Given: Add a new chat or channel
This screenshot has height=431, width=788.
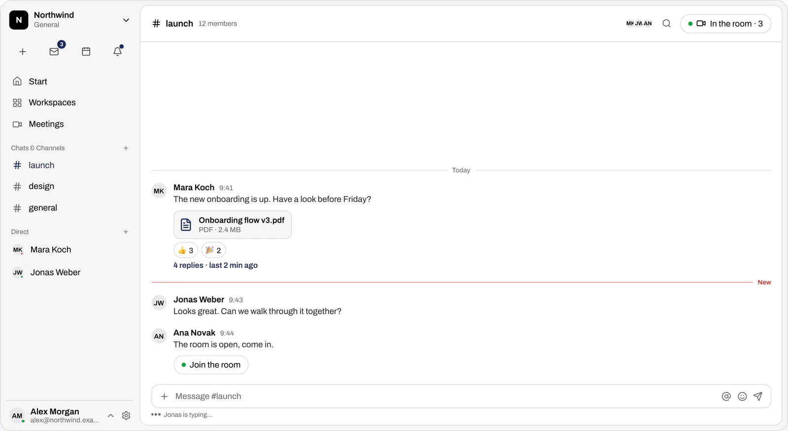Looking at the screenshot, I should coord(126,148).
